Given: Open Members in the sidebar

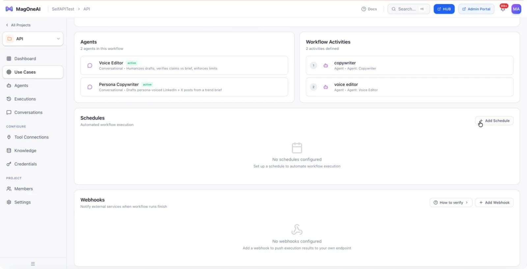Looking at the screenshot, I should [x=33, y=189].
